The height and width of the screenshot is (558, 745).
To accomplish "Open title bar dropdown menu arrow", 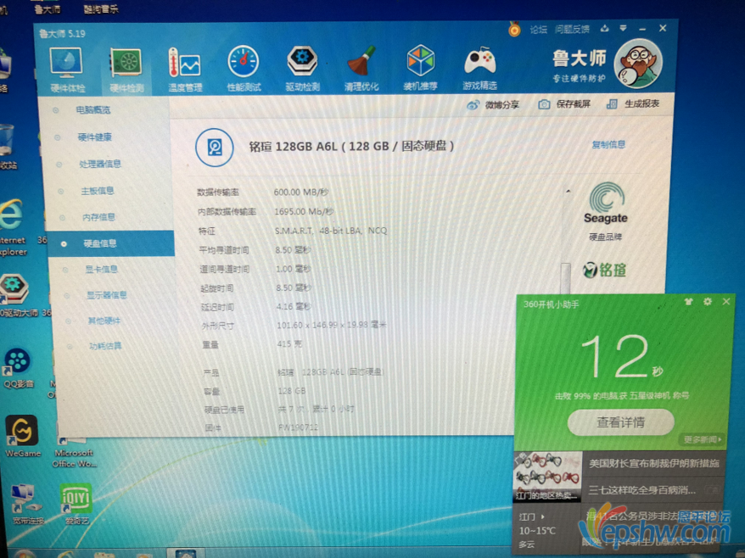I will click(623, 29).
